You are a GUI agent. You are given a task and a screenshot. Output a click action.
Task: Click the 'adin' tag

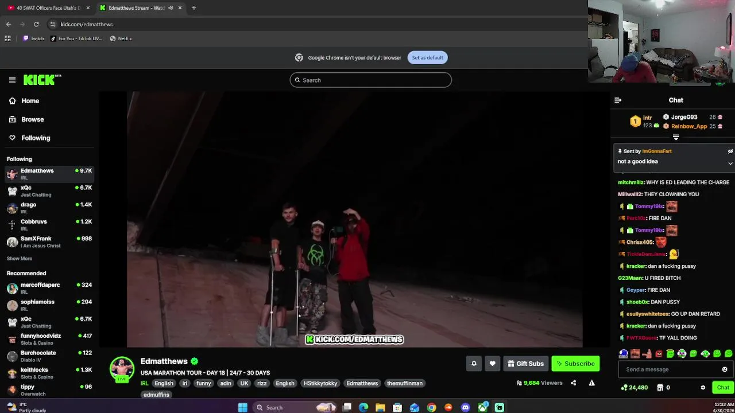[226, 383]
